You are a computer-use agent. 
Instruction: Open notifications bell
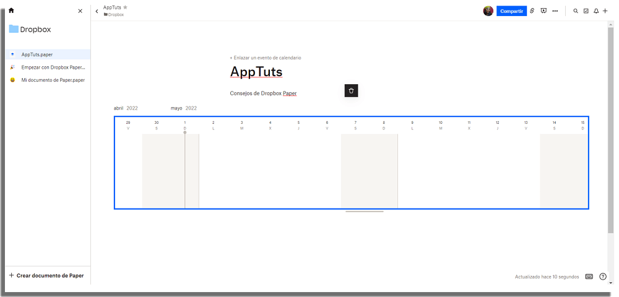click(596, 11)
